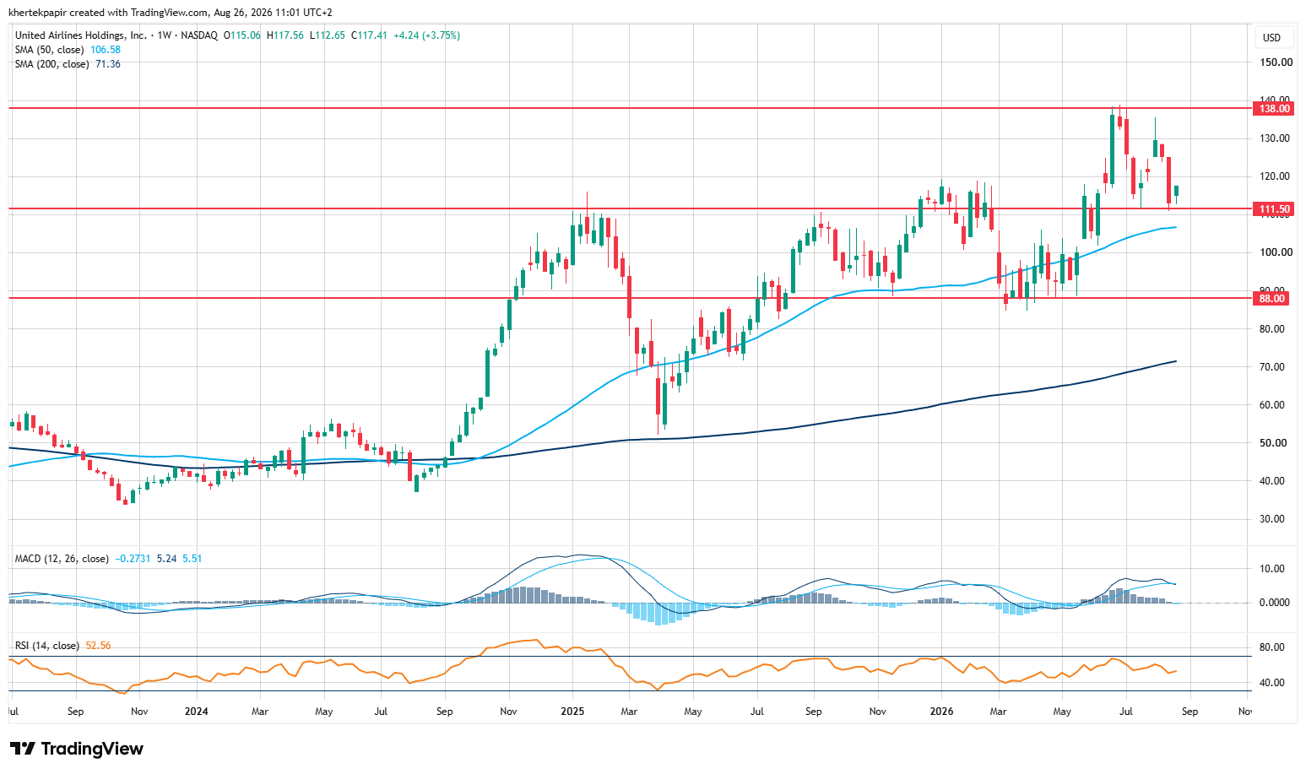Click the MACD signal value "5.51"
This screenshot has width=1306, height=774.
[192, 559]
